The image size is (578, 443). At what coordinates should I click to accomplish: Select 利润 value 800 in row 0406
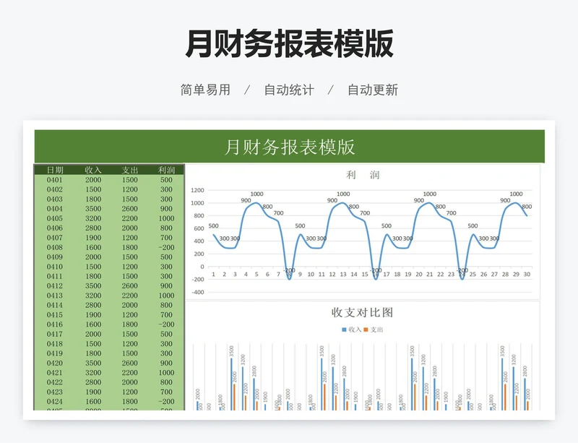click(166, 228)
